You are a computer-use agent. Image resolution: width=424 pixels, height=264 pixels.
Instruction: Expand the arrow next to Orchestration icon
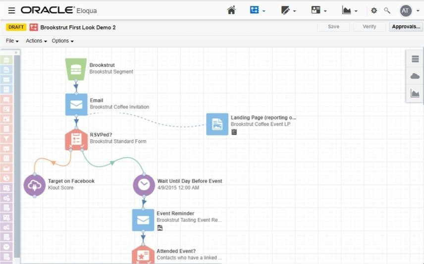pos(264,11)
